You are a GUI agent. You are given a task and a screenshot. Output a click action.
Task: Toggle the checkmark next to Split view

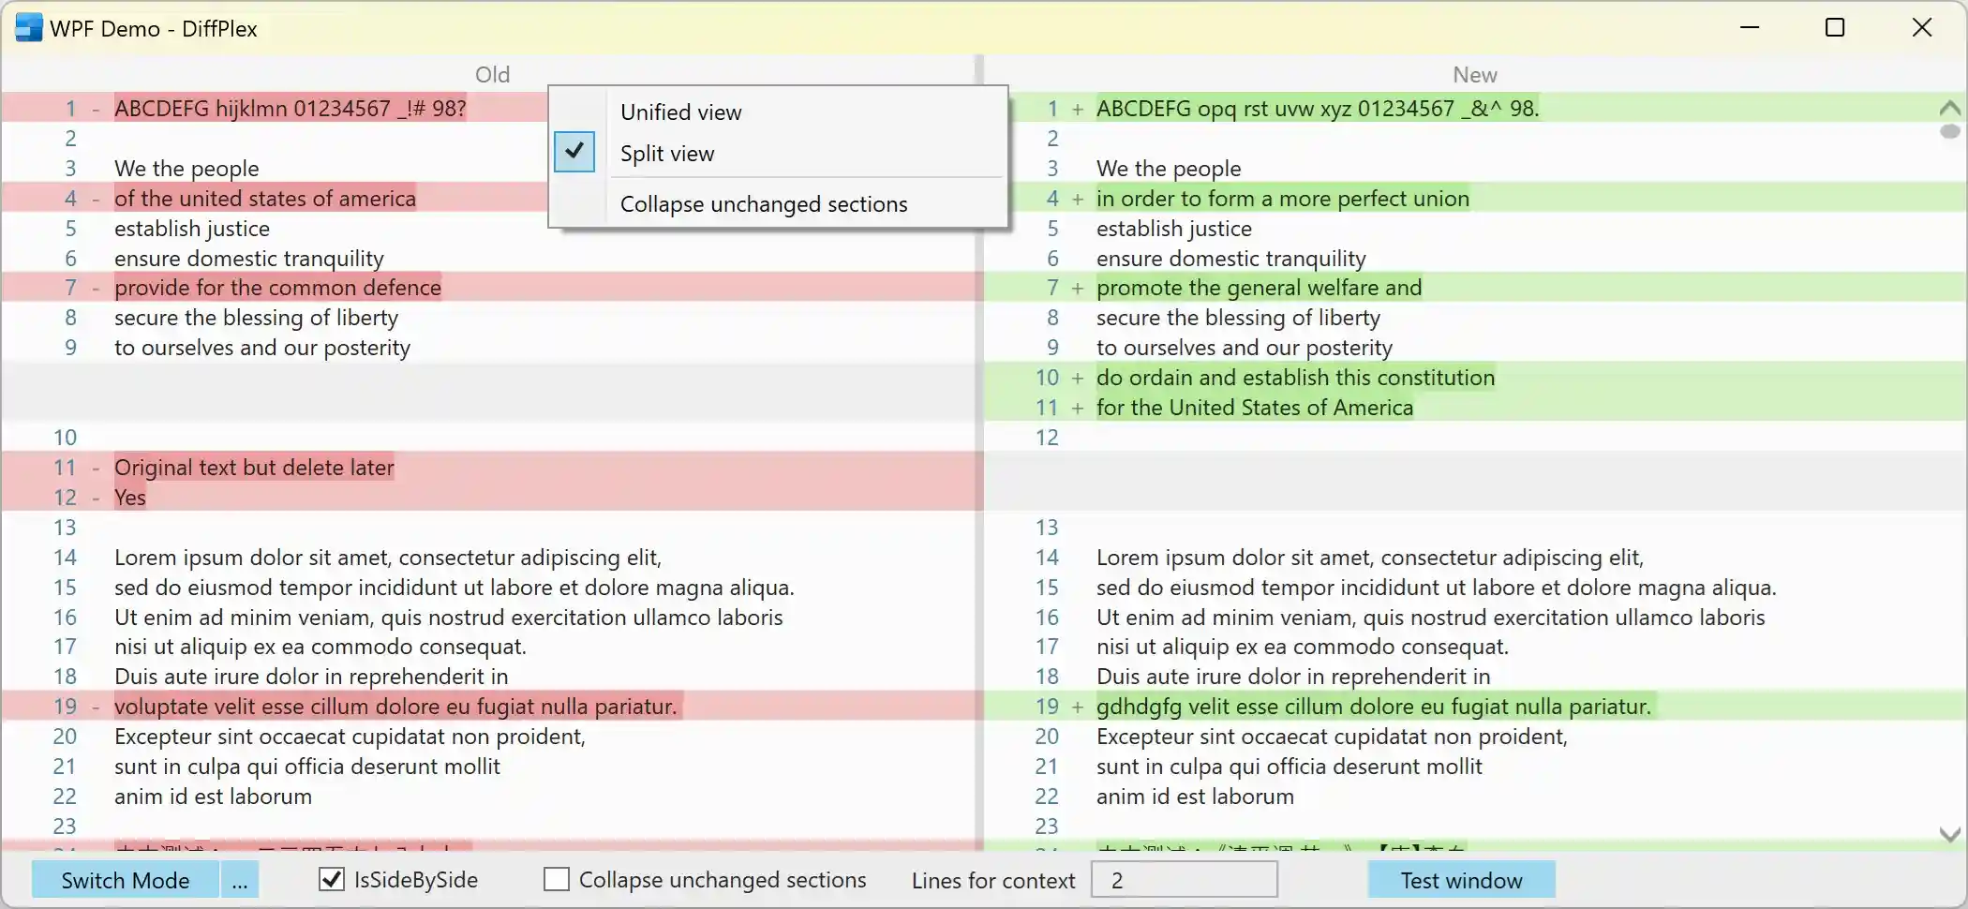[x=574, y=152]
